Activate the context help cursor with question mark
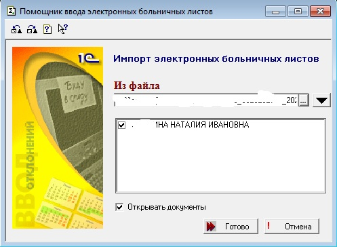The width and height of the screenshot is (337, 247). 62,29
